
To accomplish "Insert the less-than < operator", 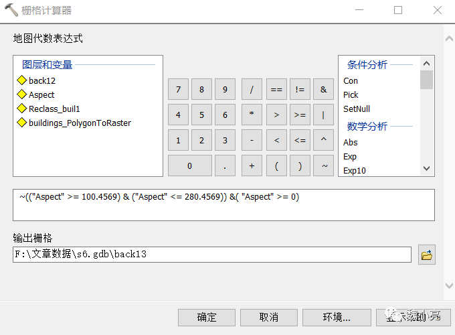I will tap(276, 140).
